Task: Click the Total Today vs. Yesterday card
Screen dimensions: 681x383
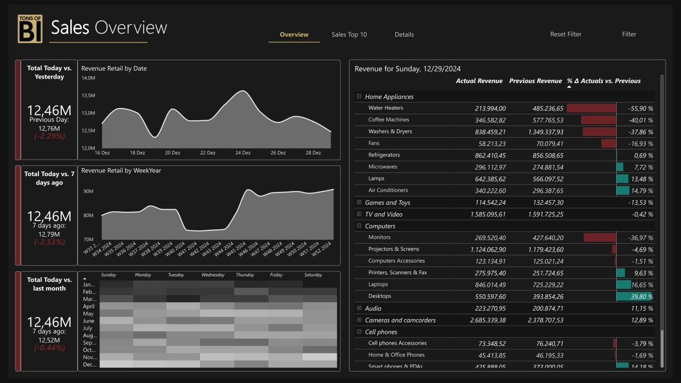Action: (49, 110)
